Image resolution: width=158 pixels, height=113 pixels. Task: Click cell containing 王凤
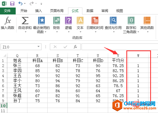[x=17, y=90]
